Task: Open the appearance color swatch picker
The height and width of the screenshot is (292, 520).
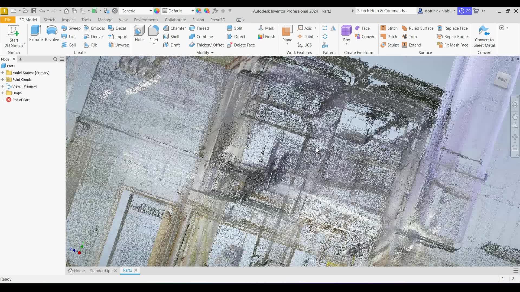Action: 157,11
